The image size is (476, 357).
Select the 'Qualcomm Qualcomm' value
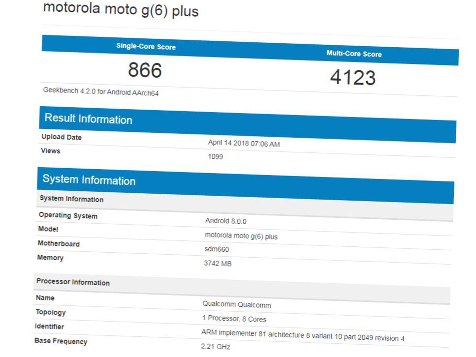[x=237, y=304]
